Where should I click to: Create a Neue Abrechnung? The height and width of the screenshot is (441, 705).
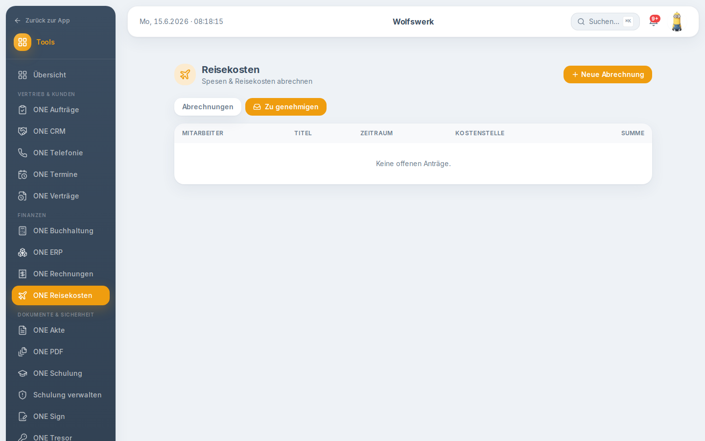(x=608, y=74)
